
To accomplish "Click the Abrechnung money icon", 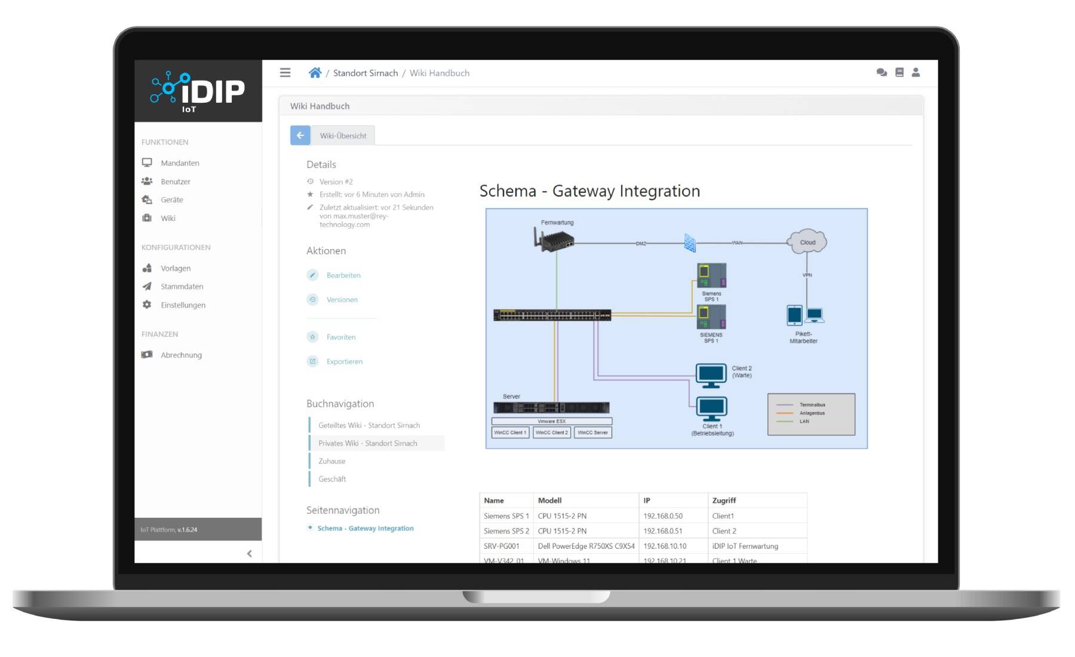I will click(147, 355).
